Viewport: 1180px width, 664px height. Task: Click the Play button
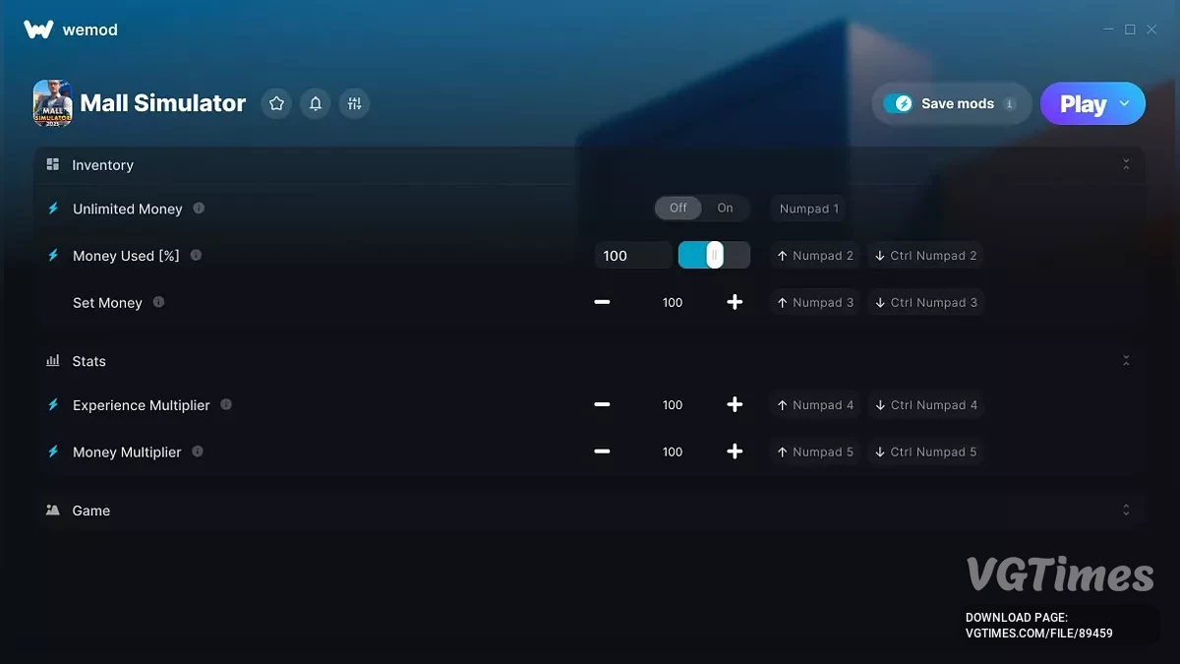coord(1083,103)
